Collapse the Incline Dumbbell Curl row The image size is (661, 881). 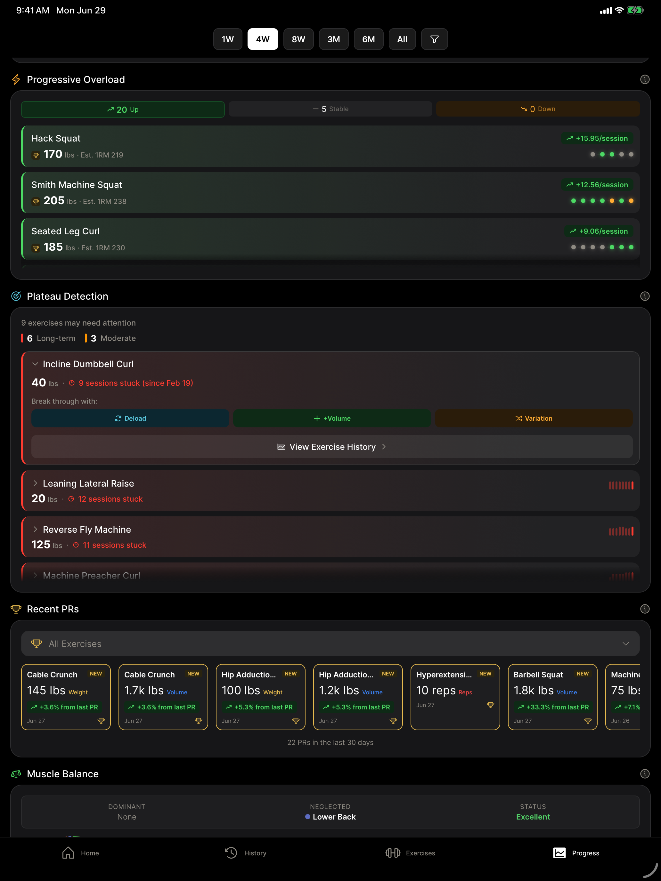36,364
